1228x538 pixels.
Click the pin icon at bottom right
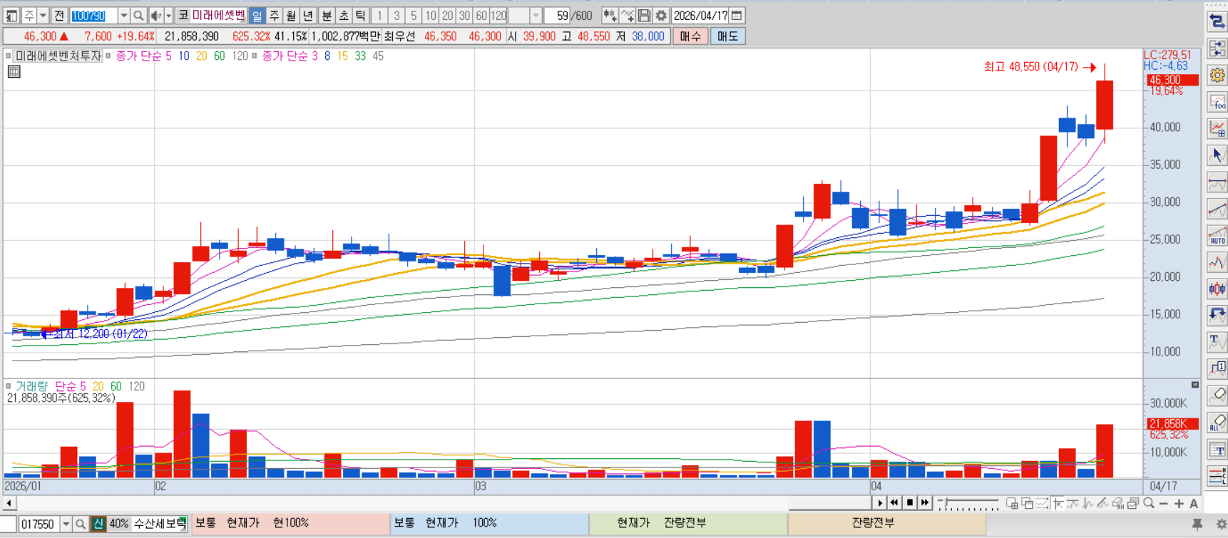coord(1197,524)
